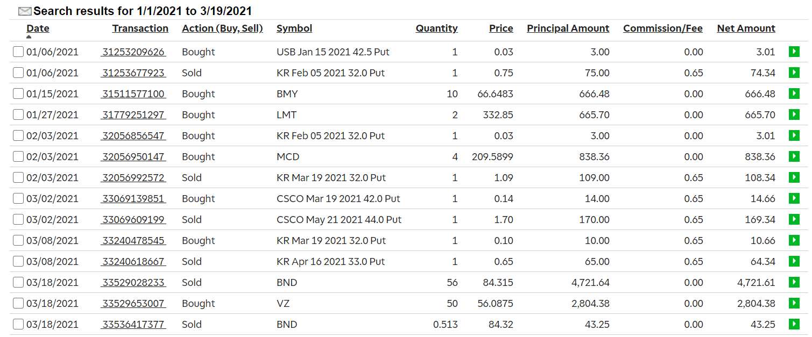Click green arrow icon for LMT row
The width and height of the screenshot is (812, 337).
point(794,114)
